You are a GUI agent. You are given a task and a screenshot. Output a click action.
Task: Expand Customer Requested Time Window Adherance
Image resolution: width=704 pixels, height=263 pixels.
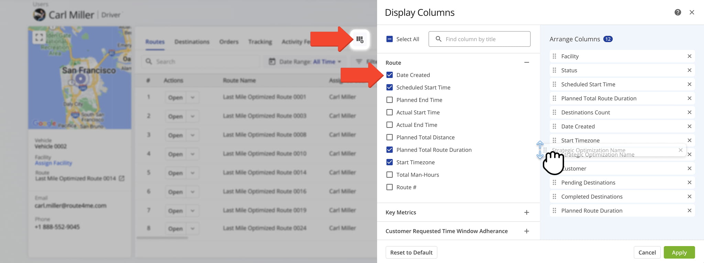526,231
